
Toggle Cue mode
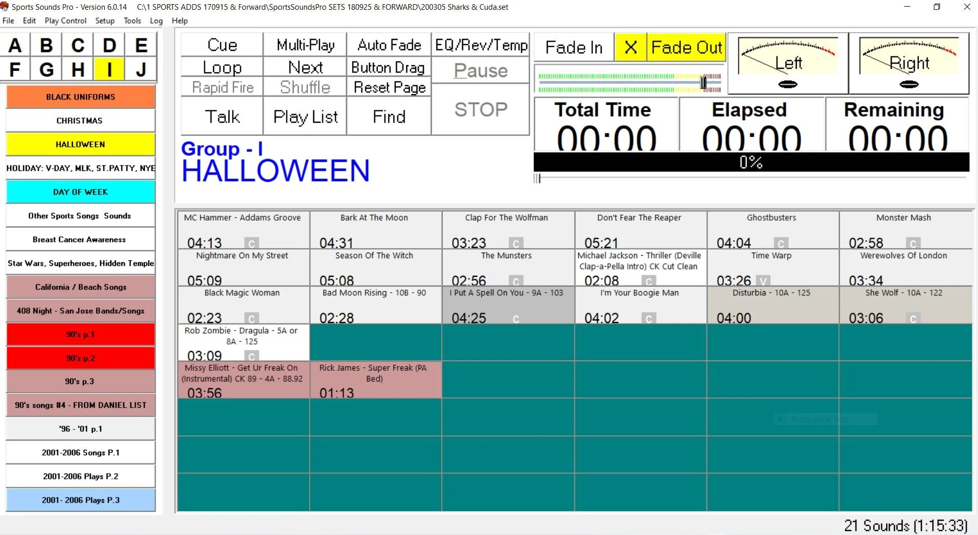pyautogui.click(x=222, y=45)
